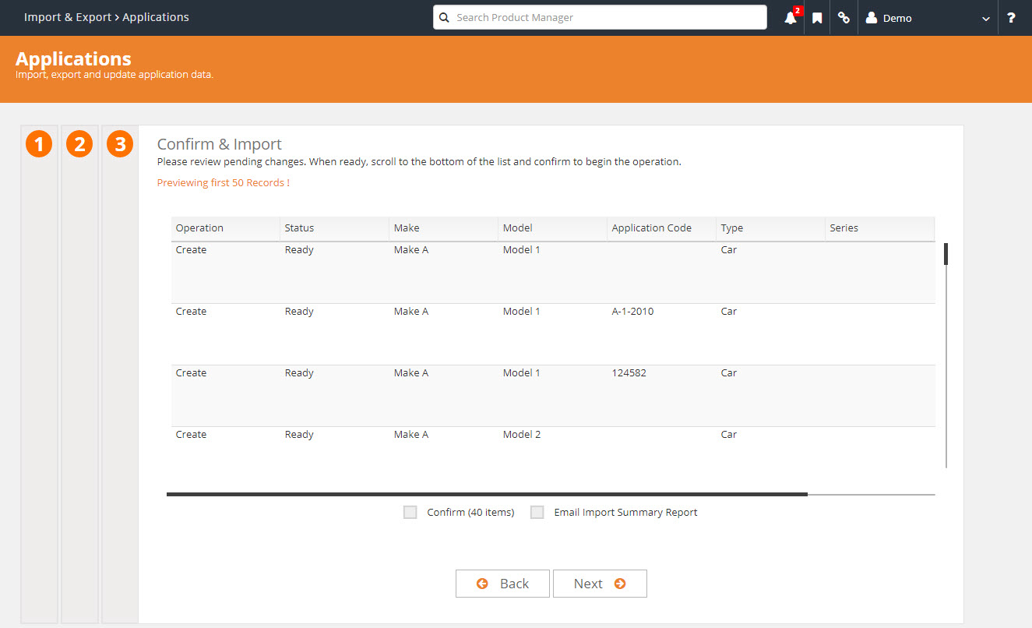Click Car in the A-1-2010 row
1032x628 pixels.
pos(729,312)
